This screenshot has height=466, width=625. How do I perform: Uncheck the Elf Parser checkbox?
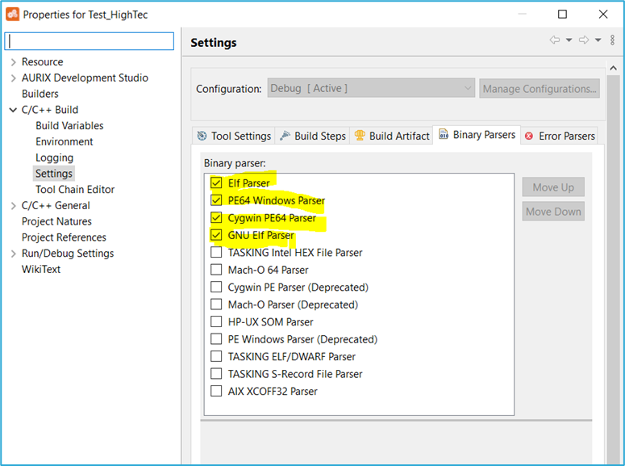tap(216, 183)
